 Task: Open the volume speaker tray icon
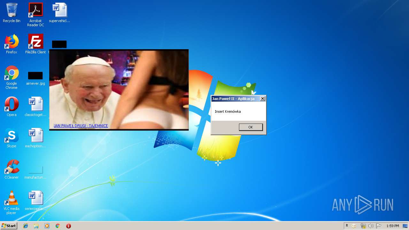point(371,226)
